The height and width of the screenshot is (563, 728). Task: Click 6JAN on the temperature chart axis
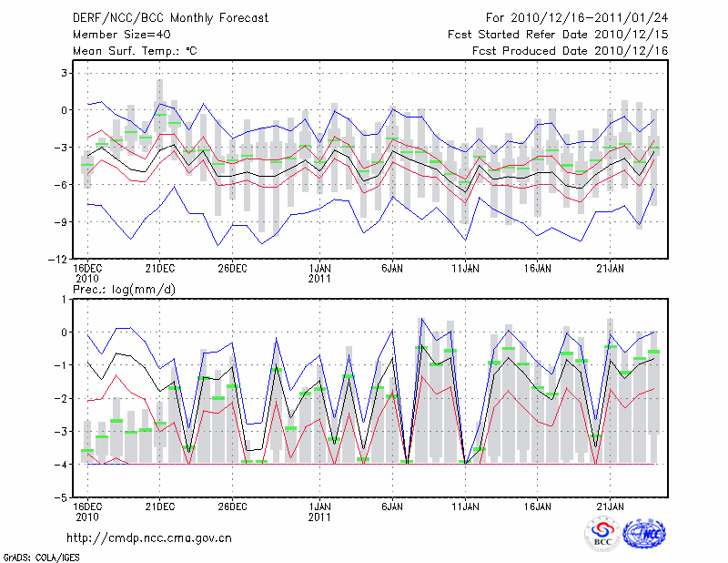pyautogui.click(x=392, y=269)
